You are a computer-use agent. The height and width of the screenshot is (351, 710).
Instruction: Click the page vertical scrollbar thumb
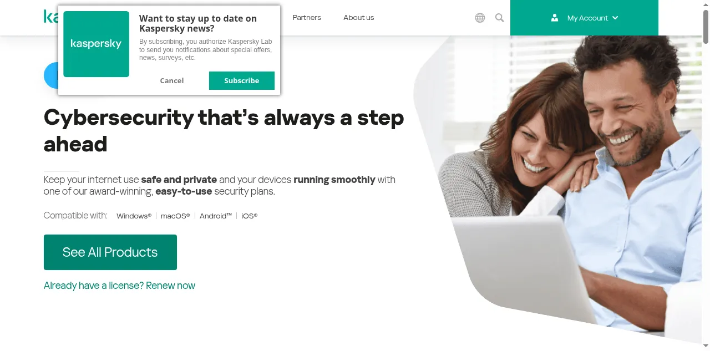(706, 27)
